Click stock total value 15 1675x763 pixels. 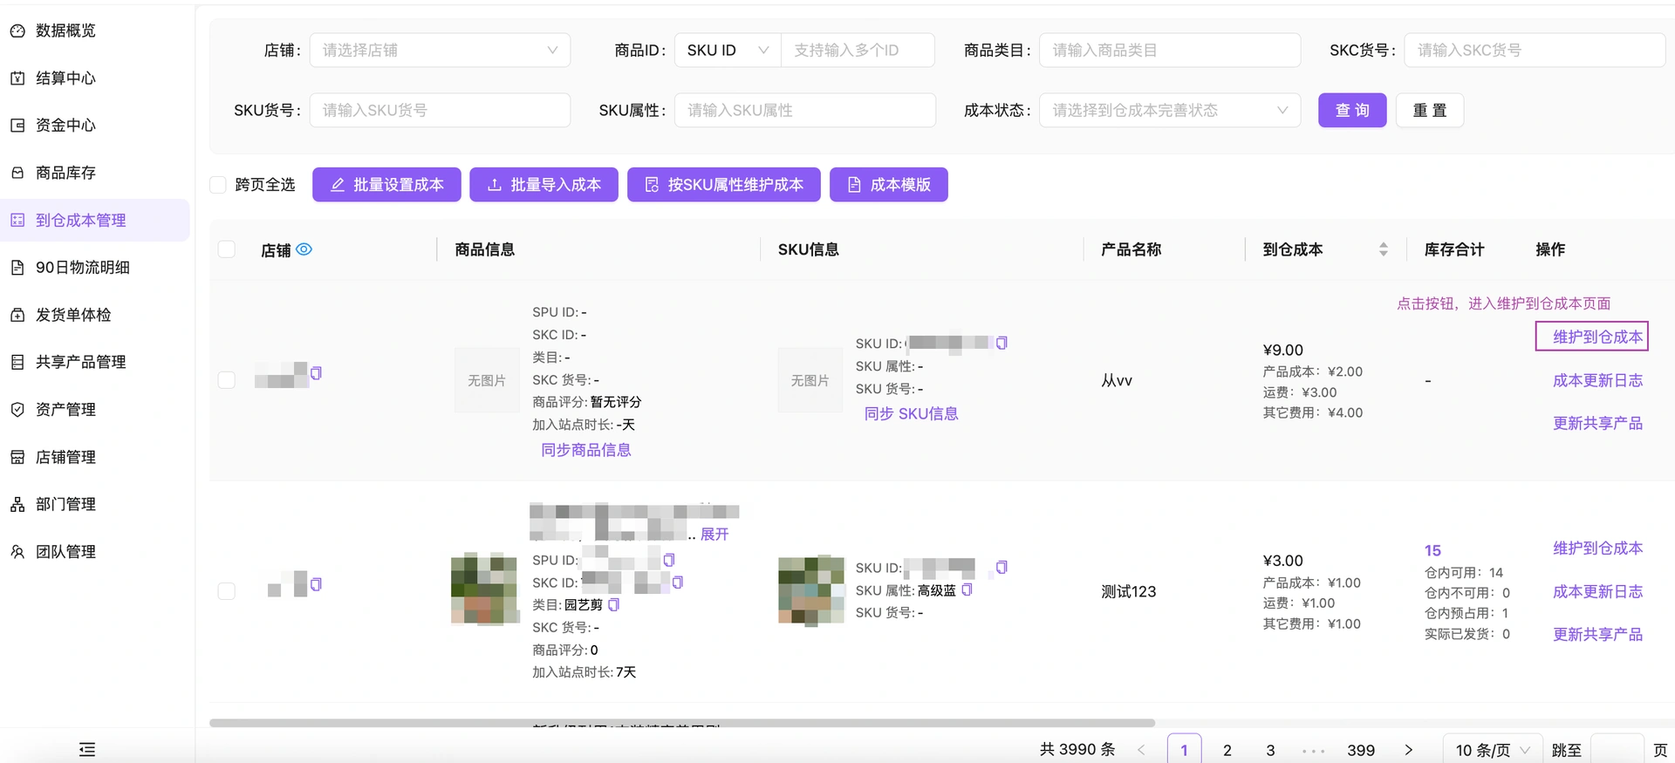[x=1432, y=550]
